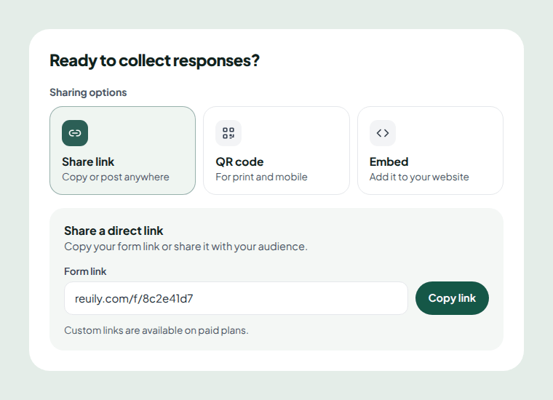Click the QR code grid icon
553x400 pixels.
click(228, 133)
